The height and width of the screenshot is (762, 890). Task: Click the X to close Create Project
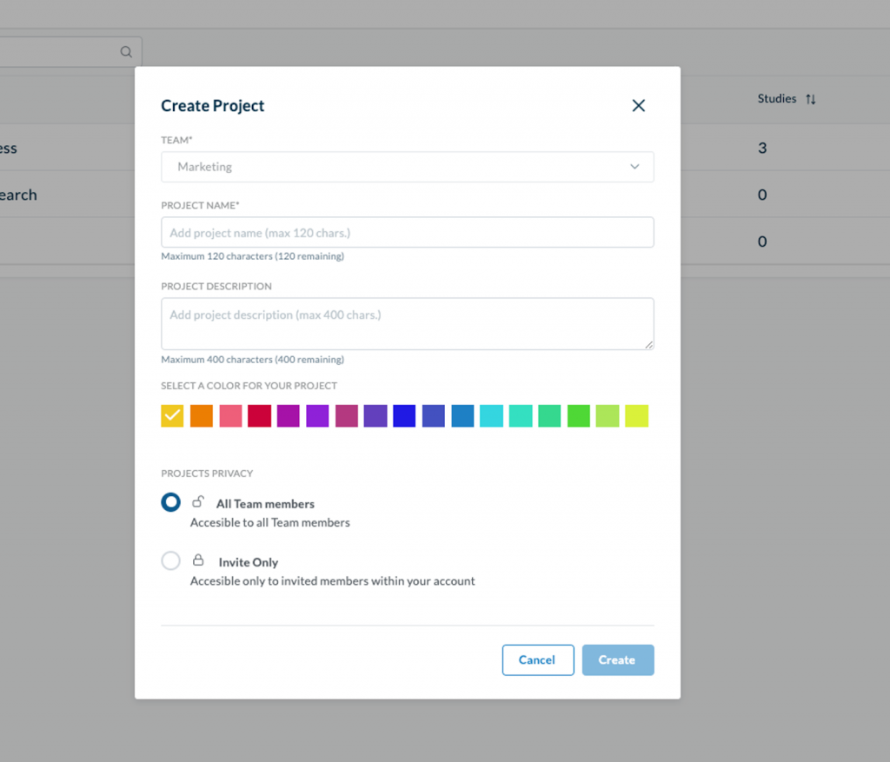coord(639,105)
